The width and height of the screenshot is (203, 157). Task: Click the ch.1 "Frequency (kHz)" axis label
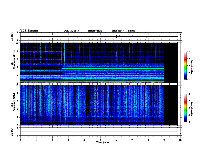click(14, 60)
